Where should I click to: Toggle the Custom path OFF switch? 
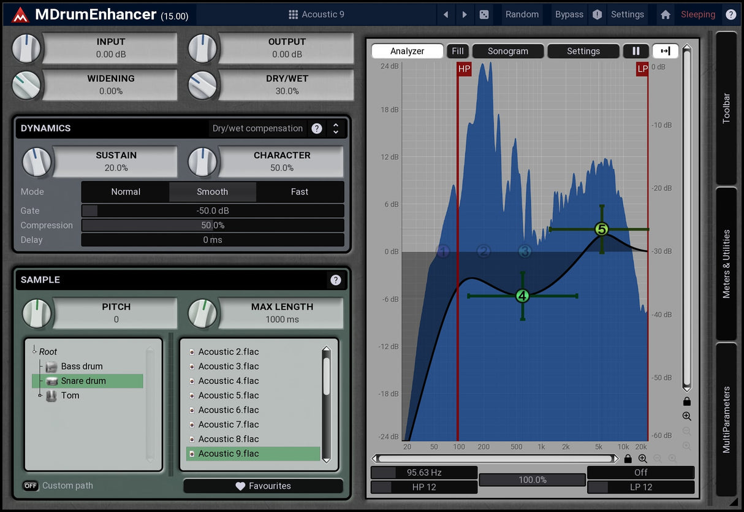point(31,486)
